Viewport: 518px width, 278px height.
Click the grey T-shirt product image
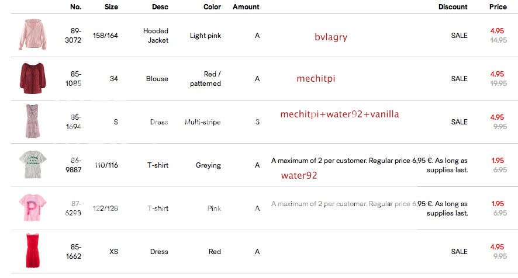tap(30, 165)
